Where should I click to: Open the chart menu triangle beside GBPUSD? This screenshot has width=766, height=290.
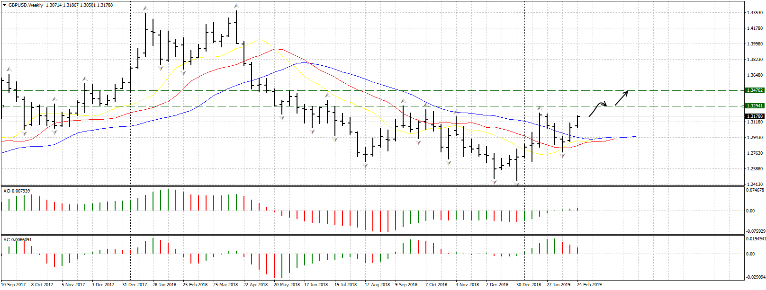4,5
